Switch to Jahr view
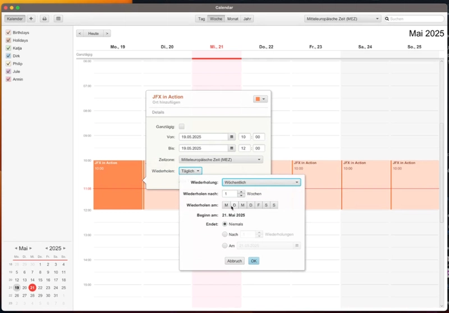This screenshot has height=313, width=449. coord(247,19)
